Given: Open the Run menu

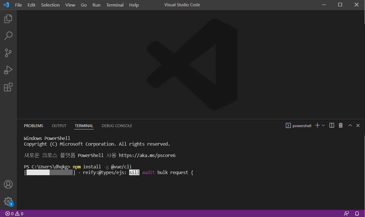Looking at the screenshot, I should click(96, 5).
